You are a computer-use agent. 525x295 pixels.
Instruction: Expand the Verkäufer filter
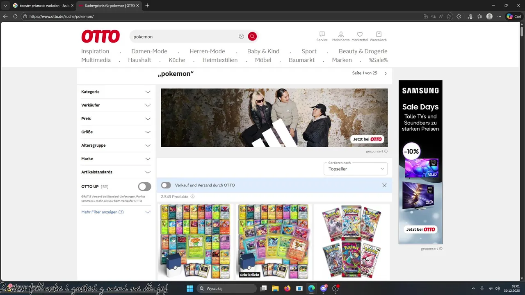pyautogui.click(x=116, y=105)
